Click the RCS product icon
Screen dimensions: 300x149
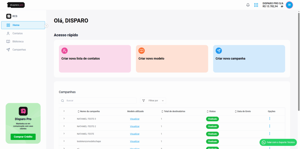[8, 16]
